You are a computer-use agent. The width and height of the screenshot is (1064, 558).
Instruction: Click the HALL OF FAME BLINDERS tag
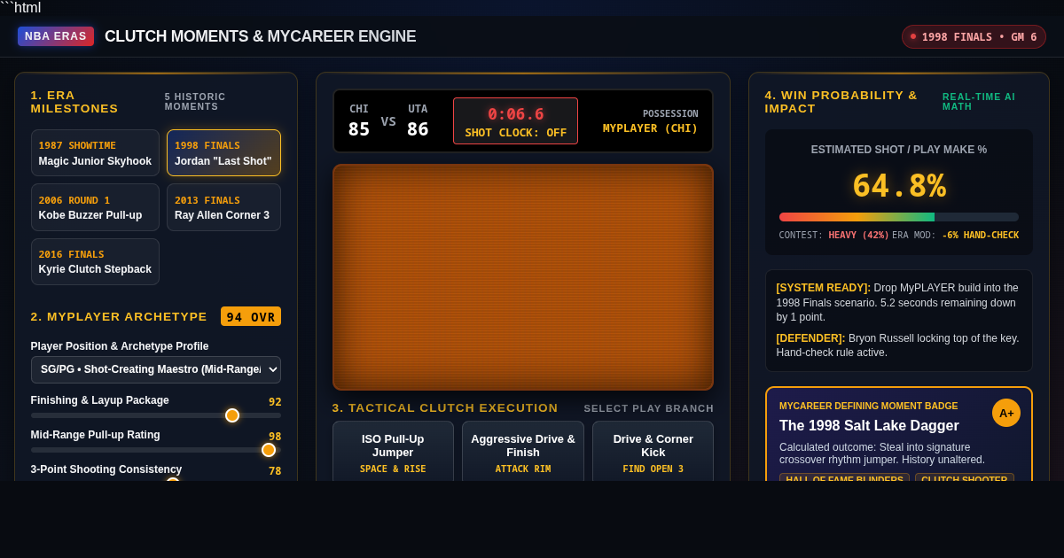click(844, 479)
